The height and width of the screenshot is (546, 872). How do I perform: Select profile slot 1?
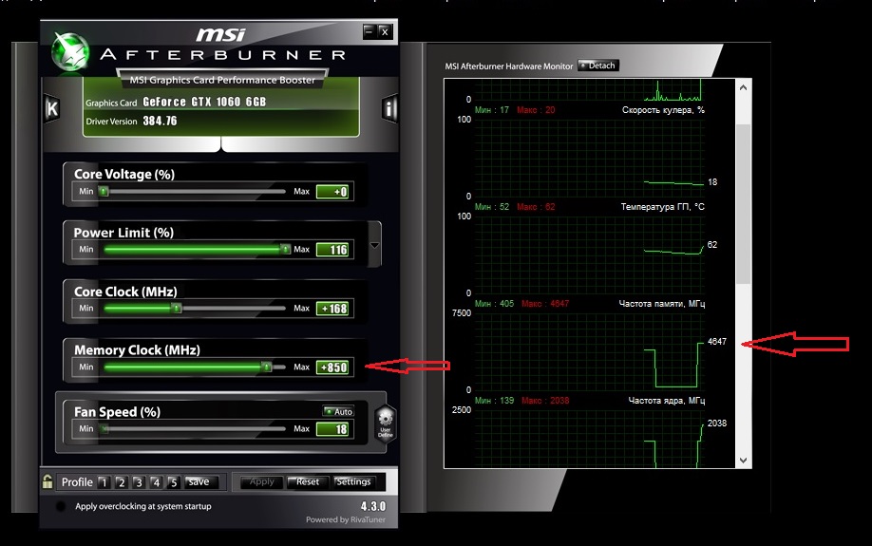(x=104, y=482)
